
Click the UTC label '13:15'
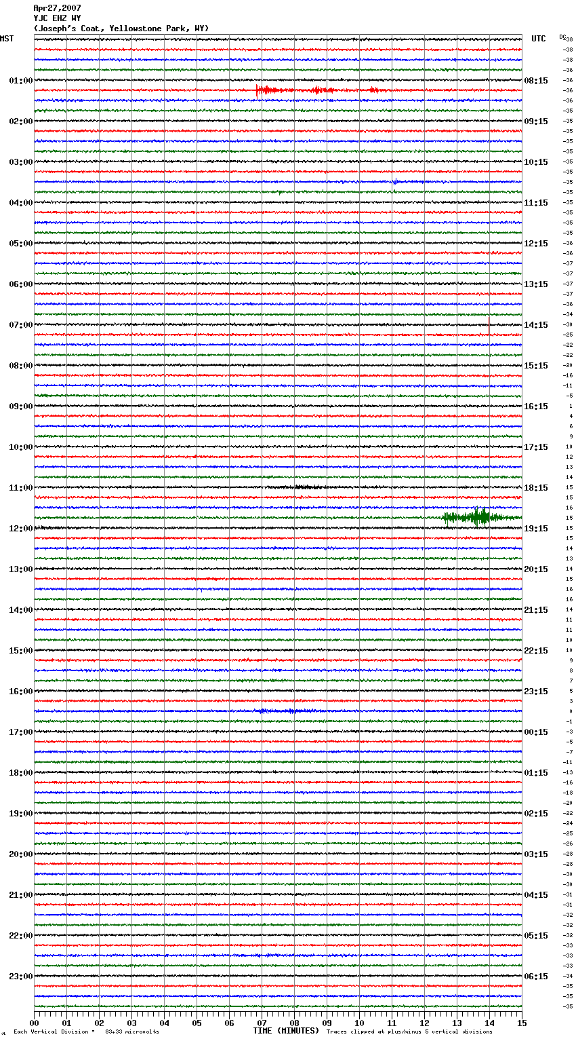tap(536, 284)
